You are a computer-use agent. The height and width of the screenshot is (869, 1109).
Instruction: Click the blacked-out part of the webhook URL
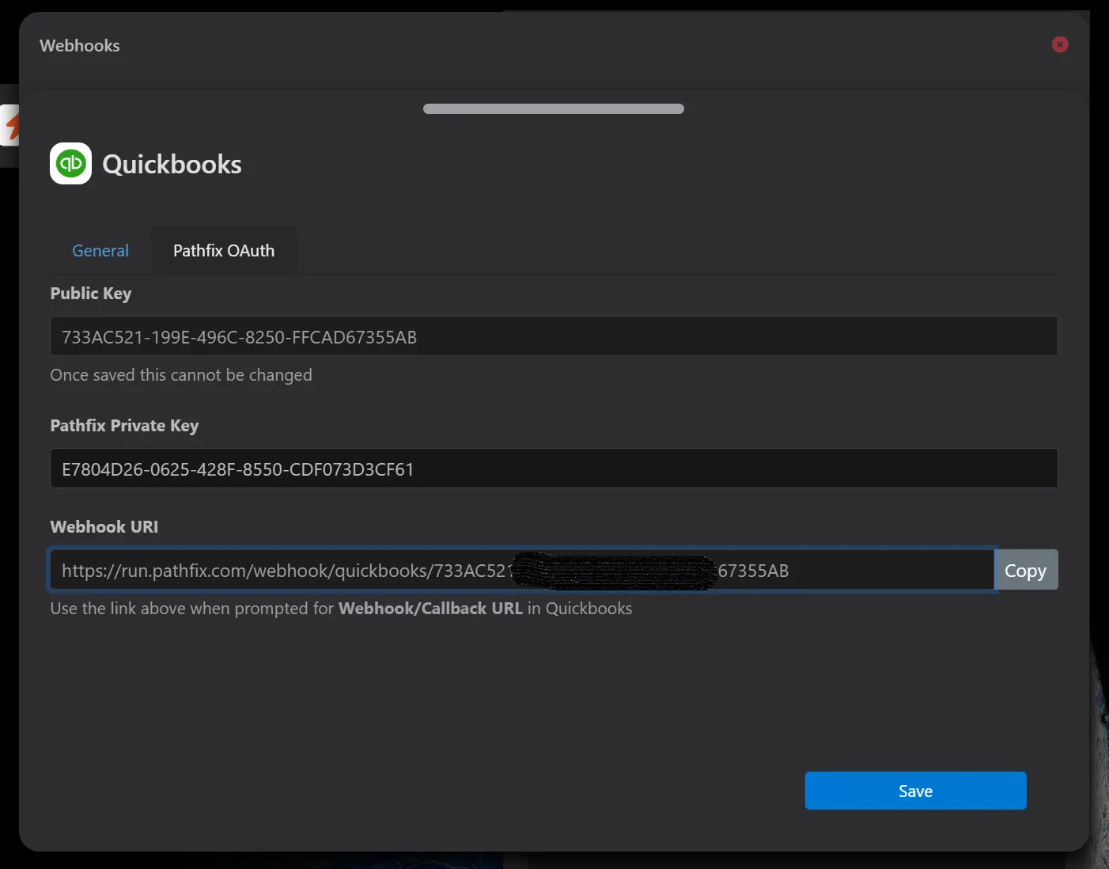[x=615, y=571]
